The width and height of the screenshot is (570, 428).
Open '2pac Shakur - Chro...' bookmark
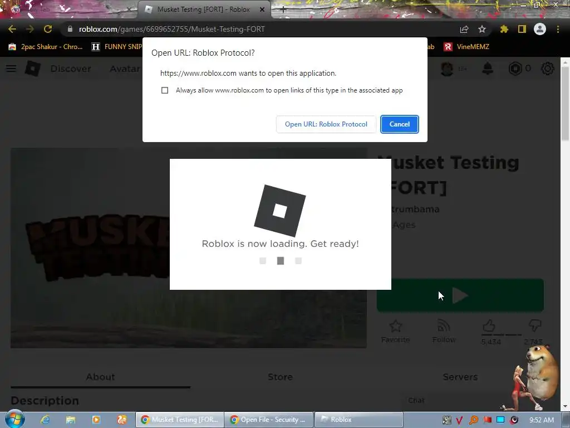pyautogui.click(x=46, y=47)
